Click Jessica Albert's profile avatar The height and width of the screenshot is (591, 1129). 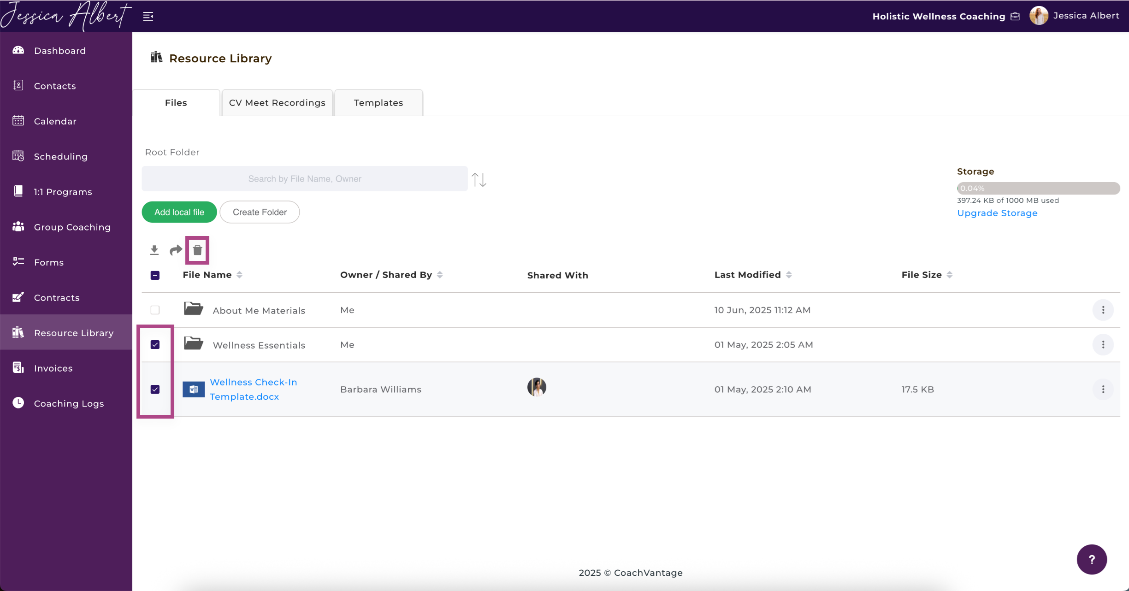tap(1039, 16)
